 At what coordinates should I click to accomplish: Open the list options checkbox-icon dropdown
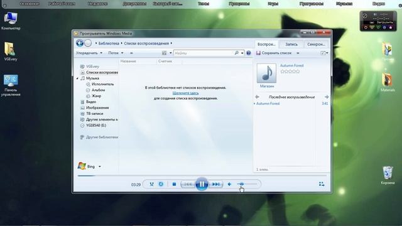pos(324,53)
